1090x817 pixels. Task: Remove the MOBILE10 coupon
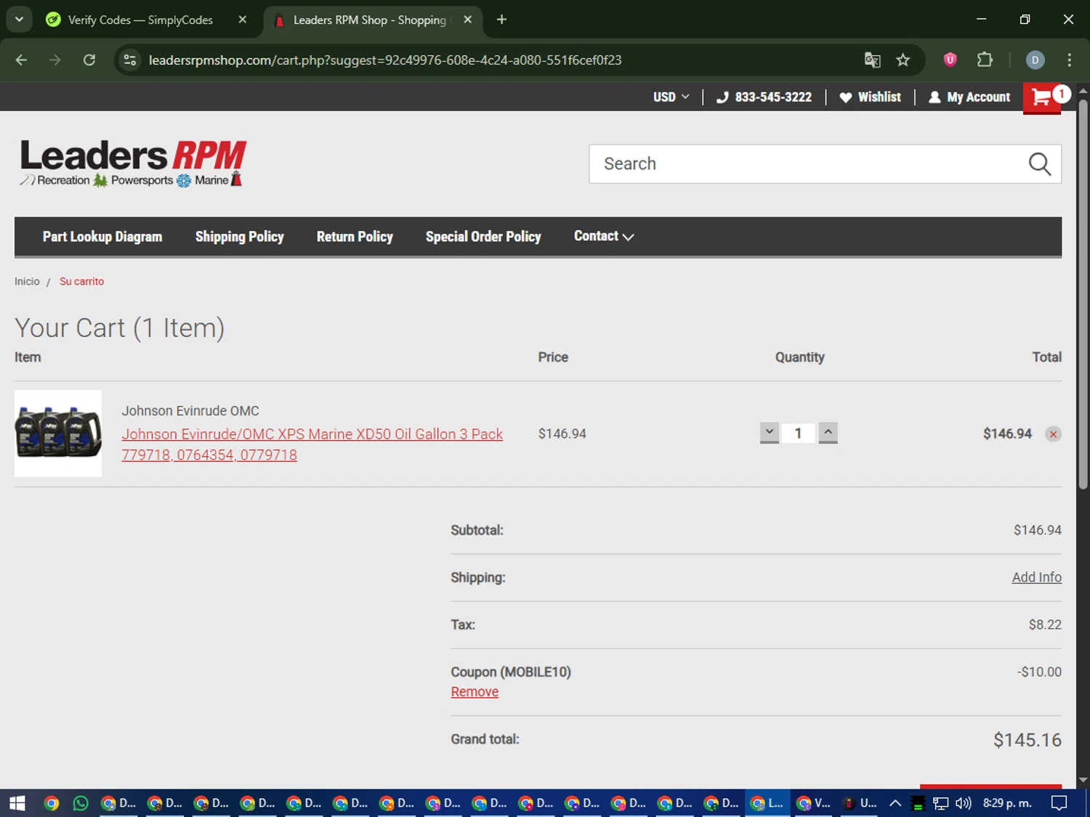click(x=475, y=691)
